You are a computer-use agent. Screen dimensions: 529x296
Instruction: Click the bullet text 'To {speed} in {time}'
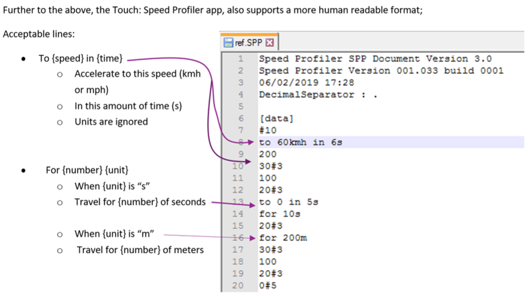(81, 58)
